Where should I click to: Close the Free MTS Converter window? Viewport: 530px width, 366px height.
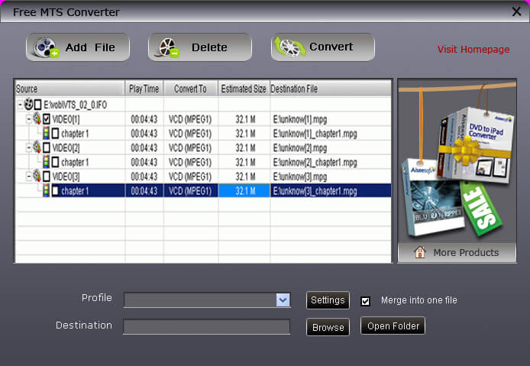516,11
